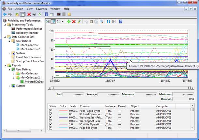This screenshot has width=199, height=140.
Task: Uncheck Show for Working Set Peak
Action: [50, 120]
